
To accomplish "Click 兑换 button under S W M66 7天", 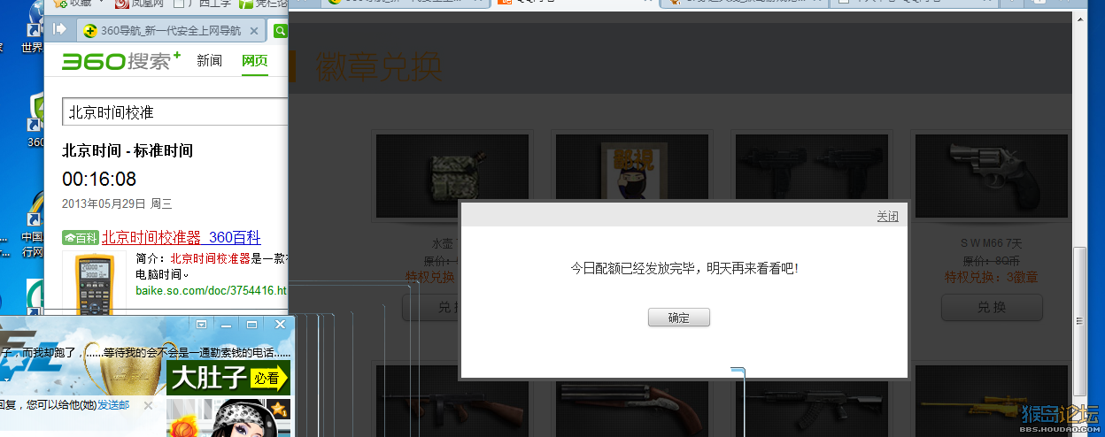I will 992,307.
